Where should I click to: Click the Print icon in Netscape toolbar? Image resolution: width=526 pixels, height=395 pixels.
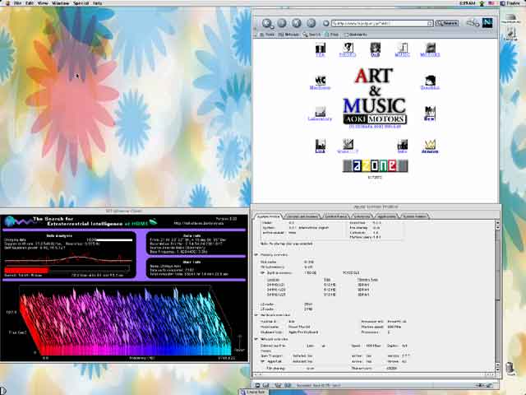point(473,23)
